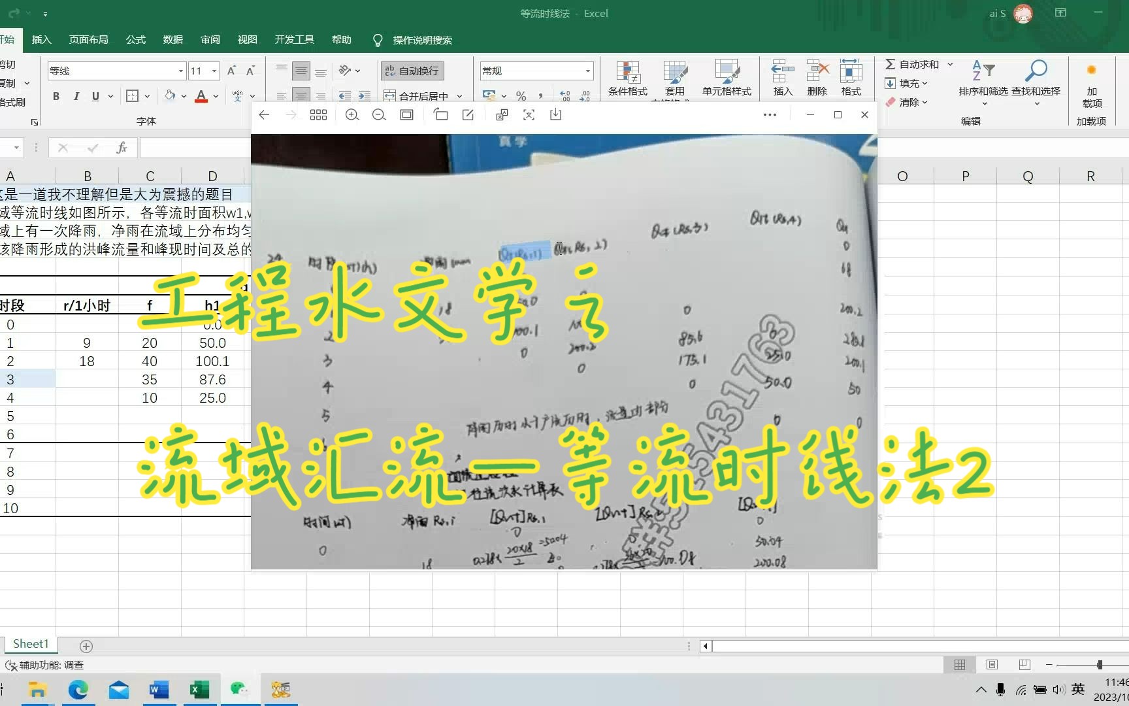Zoom in on the photo with the magnifier icon

tap(352, 114)
